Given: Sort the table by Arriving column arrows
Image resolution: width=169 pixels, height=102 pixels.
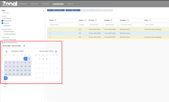Looking at the screenshot, I should 96,20.
